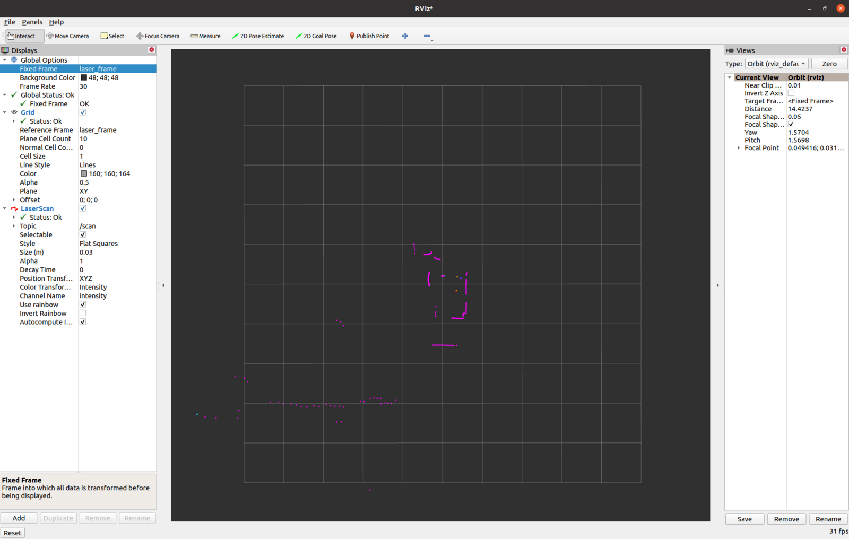849x539 pixels.
Task: Toggle the Grid display checkbox
Action: (x=83, y=112)
